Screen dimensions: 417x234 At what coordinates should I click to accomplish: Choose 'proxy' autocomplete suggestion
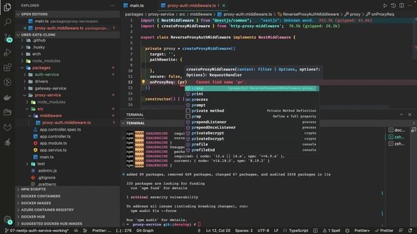point(252,88)
